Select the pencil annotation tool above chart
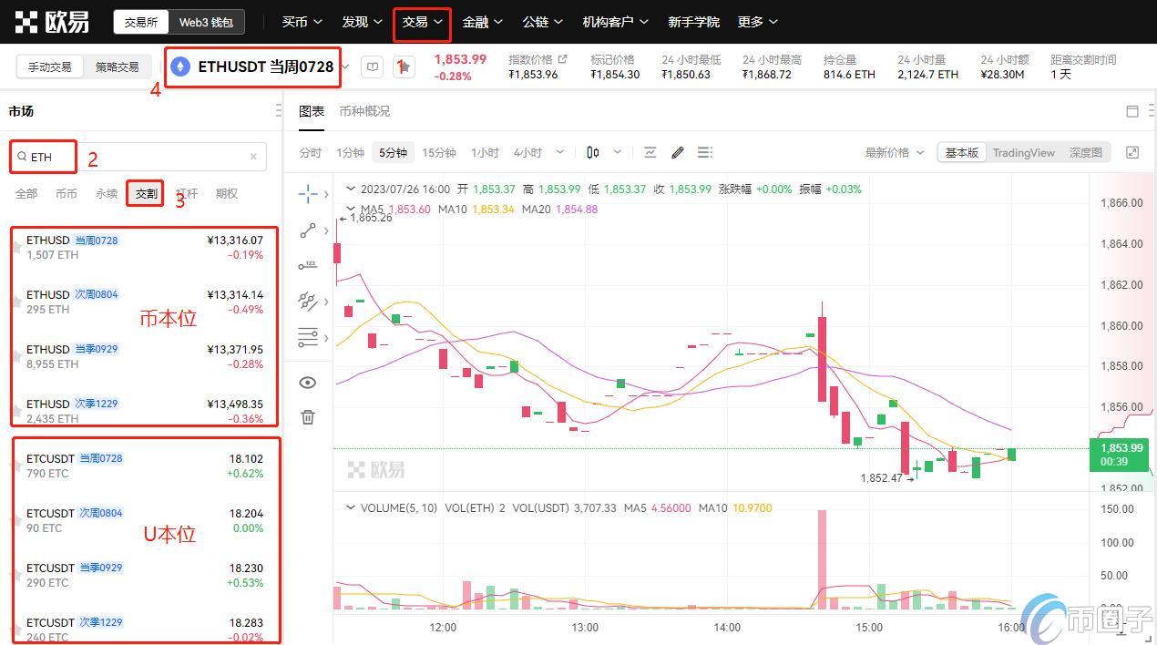The image size is (1157, 645). (x=678, y=152)
